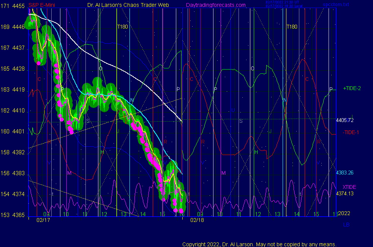Click the '167 4437' price axis label
The image size is (373, 247).
point(13,48)
